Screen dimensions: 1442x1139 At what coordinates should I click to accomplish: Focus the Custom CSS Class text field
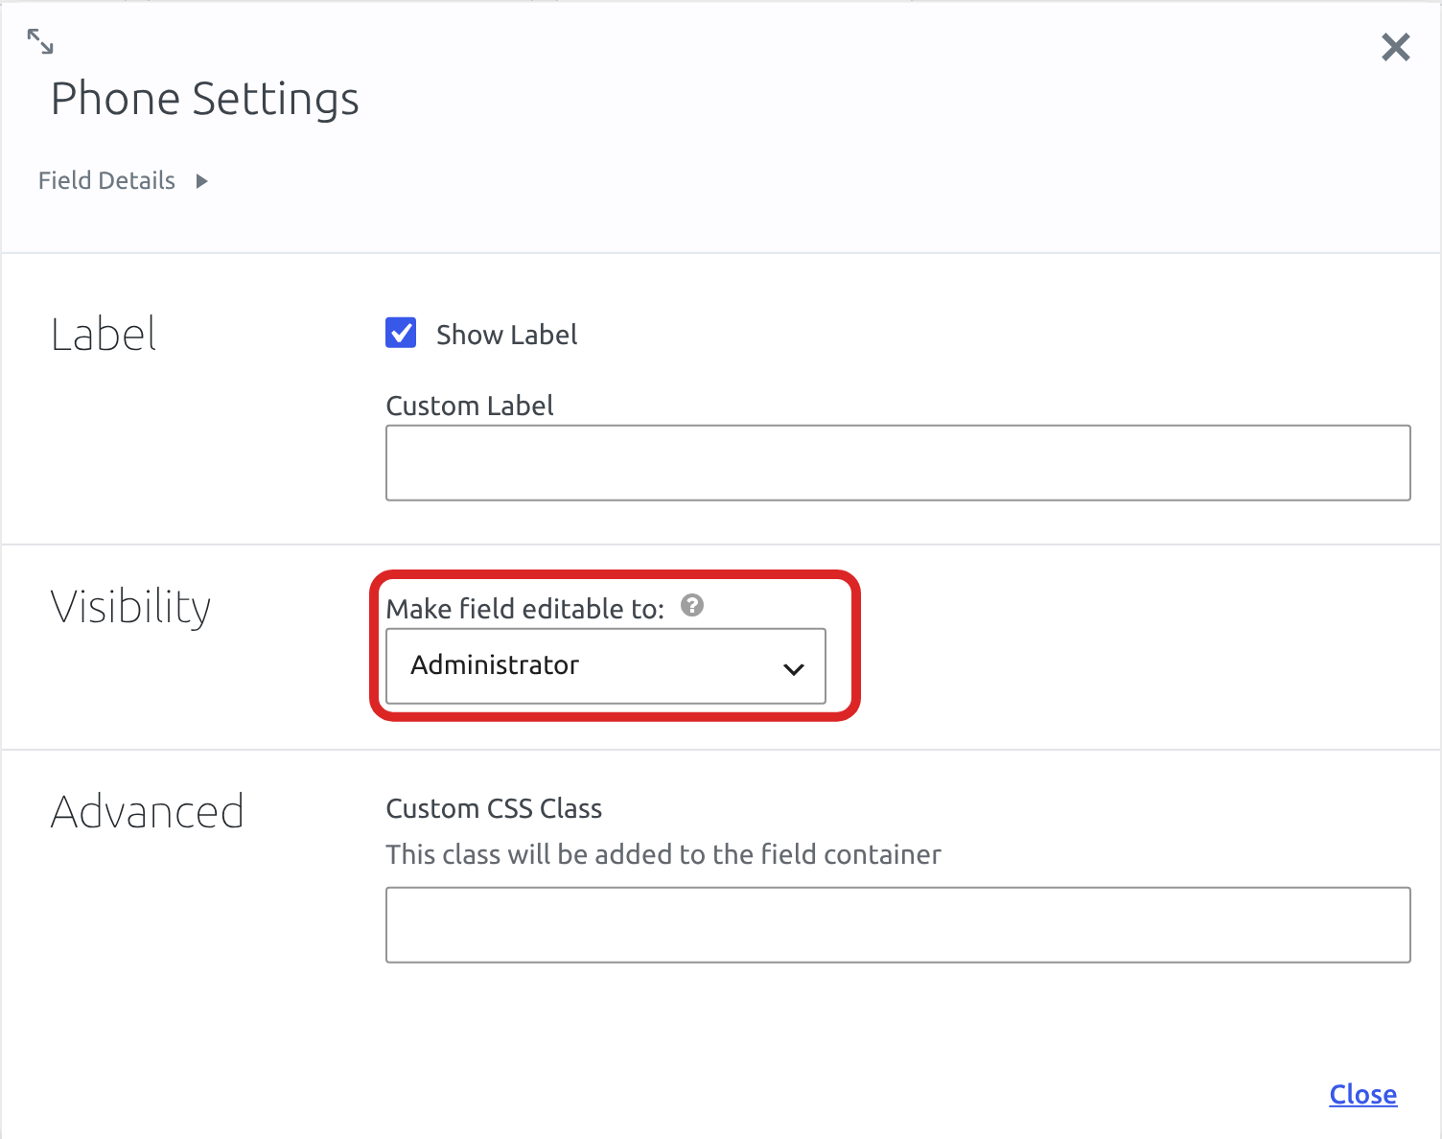897,925
